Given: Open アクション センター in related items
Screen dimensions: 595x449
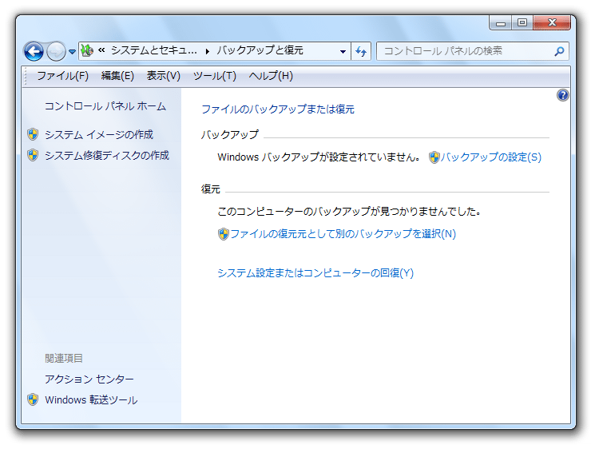Looking at the screenshot, I should (x=89, y=379).
